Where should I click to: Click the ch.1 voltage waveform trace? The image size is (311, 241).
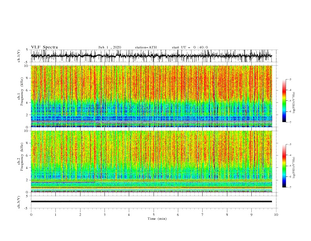(x=151, y=56)
